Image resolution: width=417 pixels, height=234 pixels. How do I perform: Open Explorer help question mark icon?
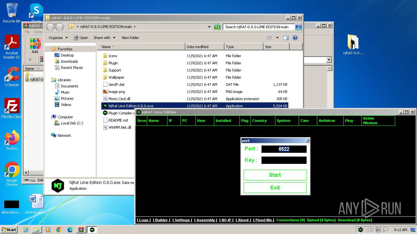point(295,38)
